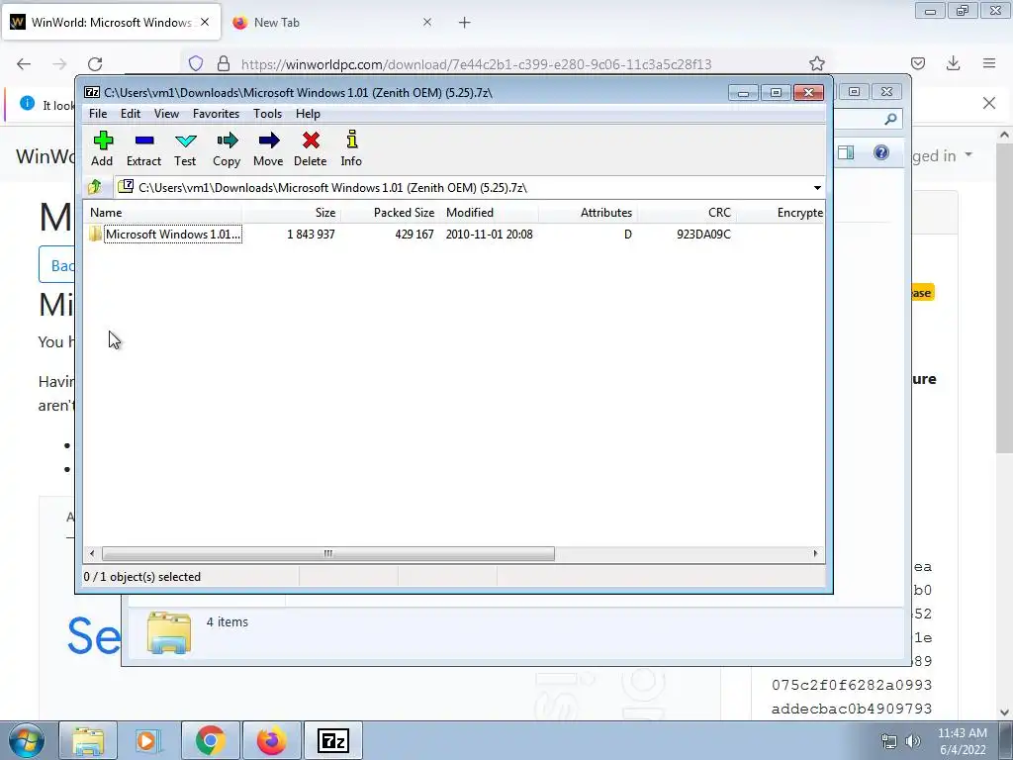The image size is (1013, 760).
Task: Open Google Chrome from the taskbar
Action: point(210,740)
